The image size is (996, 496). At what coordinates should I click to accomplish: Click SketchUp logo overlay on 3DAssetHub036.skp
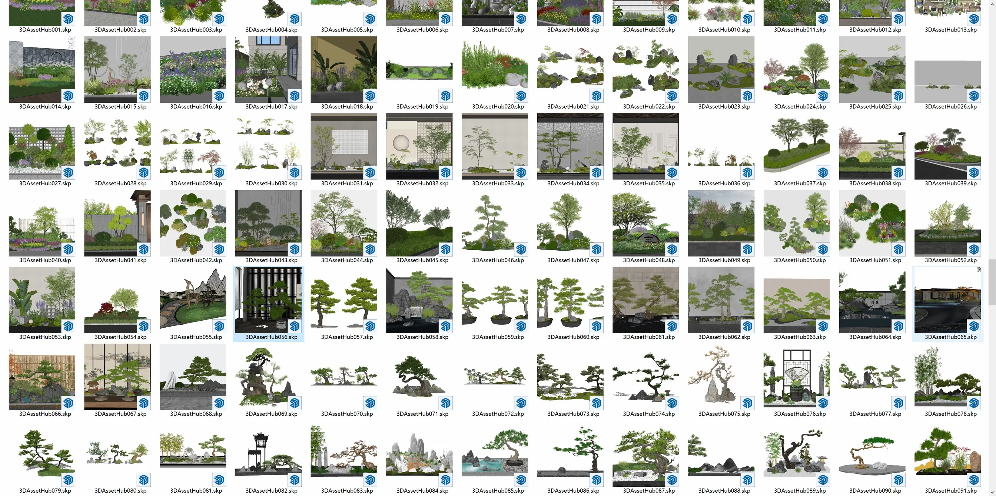(x=747, y=172)
